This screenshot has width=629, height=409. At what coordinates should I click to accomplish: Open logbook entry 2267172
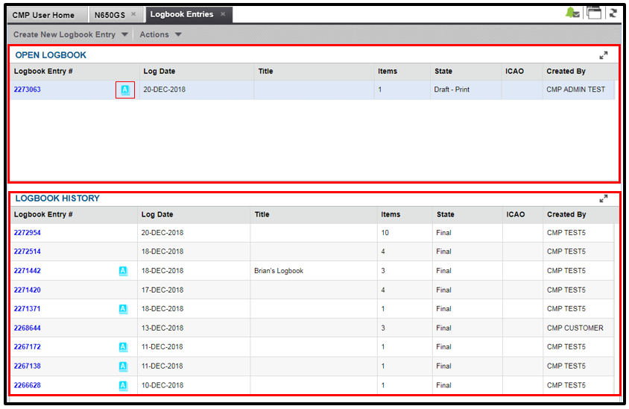[28, 347]
